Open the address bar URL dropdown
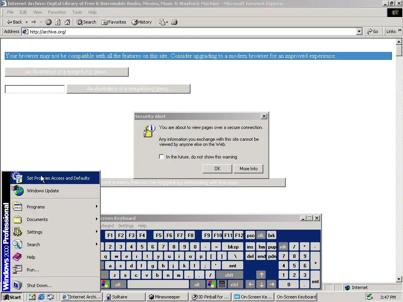 [x=359, y=31]
